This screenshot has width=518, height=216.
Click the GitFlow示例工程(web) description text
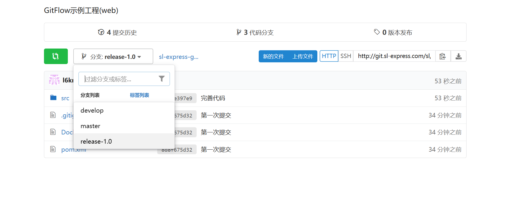point(81,11)
